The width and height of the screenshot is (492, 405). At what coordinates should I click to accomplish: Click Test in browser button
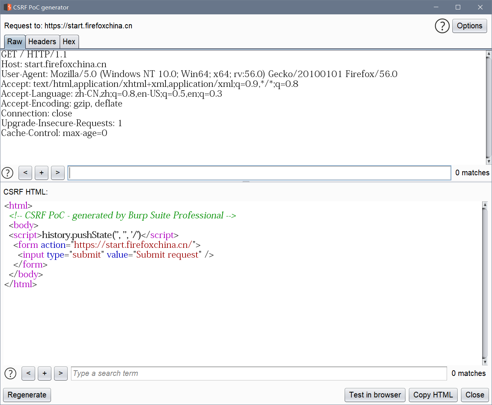(375, 395)
